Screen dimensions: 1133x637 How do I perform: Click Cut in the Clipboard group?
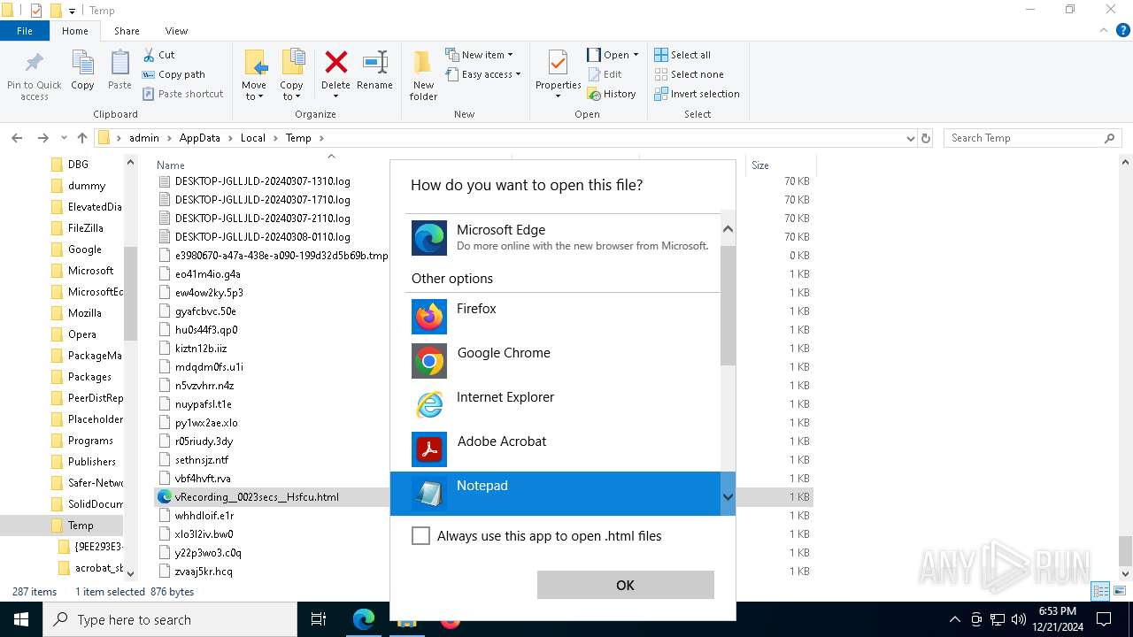point(158,55)
